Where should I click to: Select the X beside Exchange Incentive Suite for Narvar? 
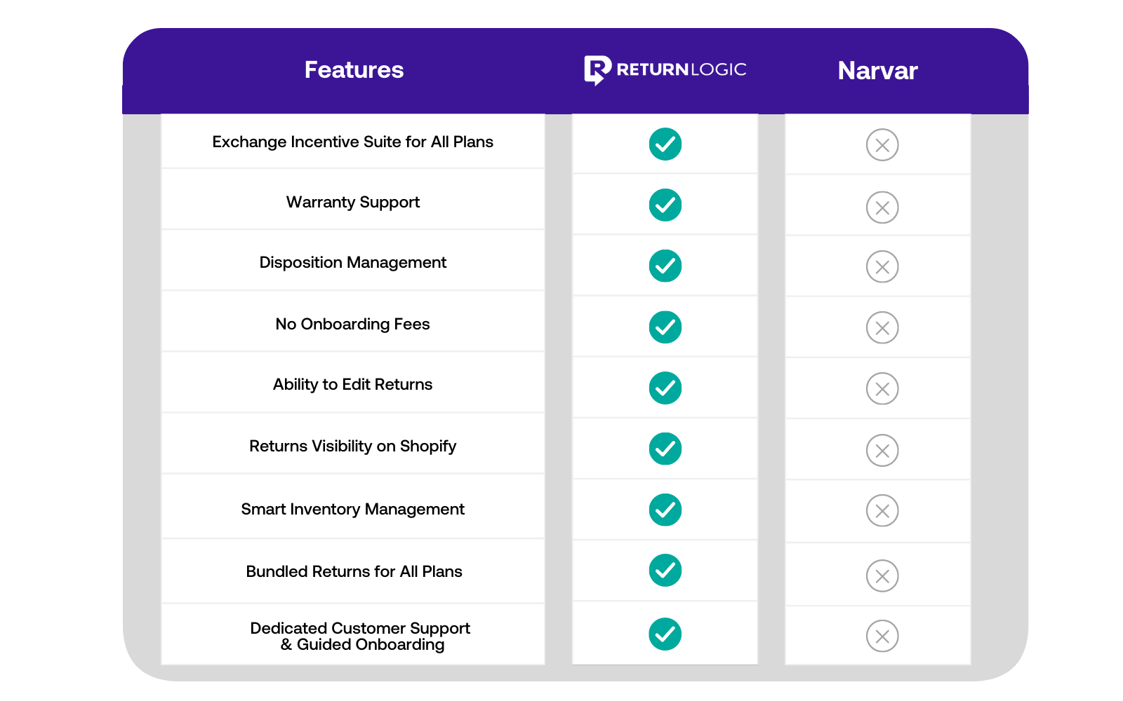[x=882, y=144]
